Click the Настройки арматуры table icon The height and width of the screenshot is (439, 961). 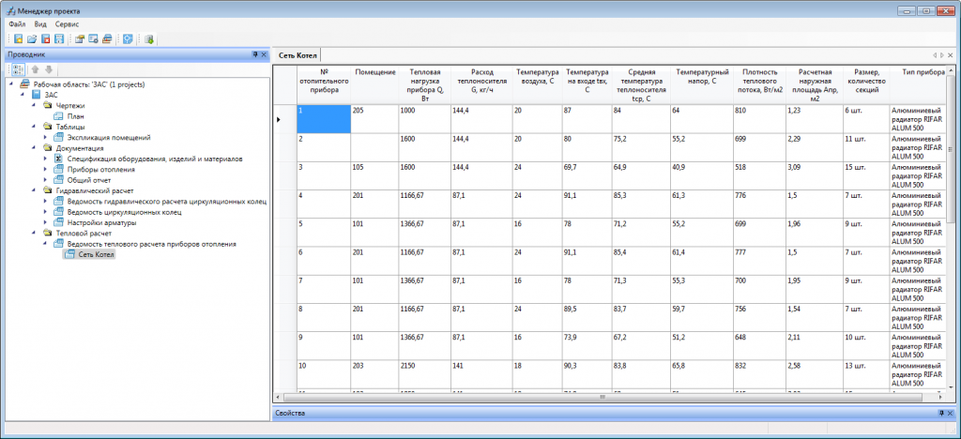[x=58, y=222]
